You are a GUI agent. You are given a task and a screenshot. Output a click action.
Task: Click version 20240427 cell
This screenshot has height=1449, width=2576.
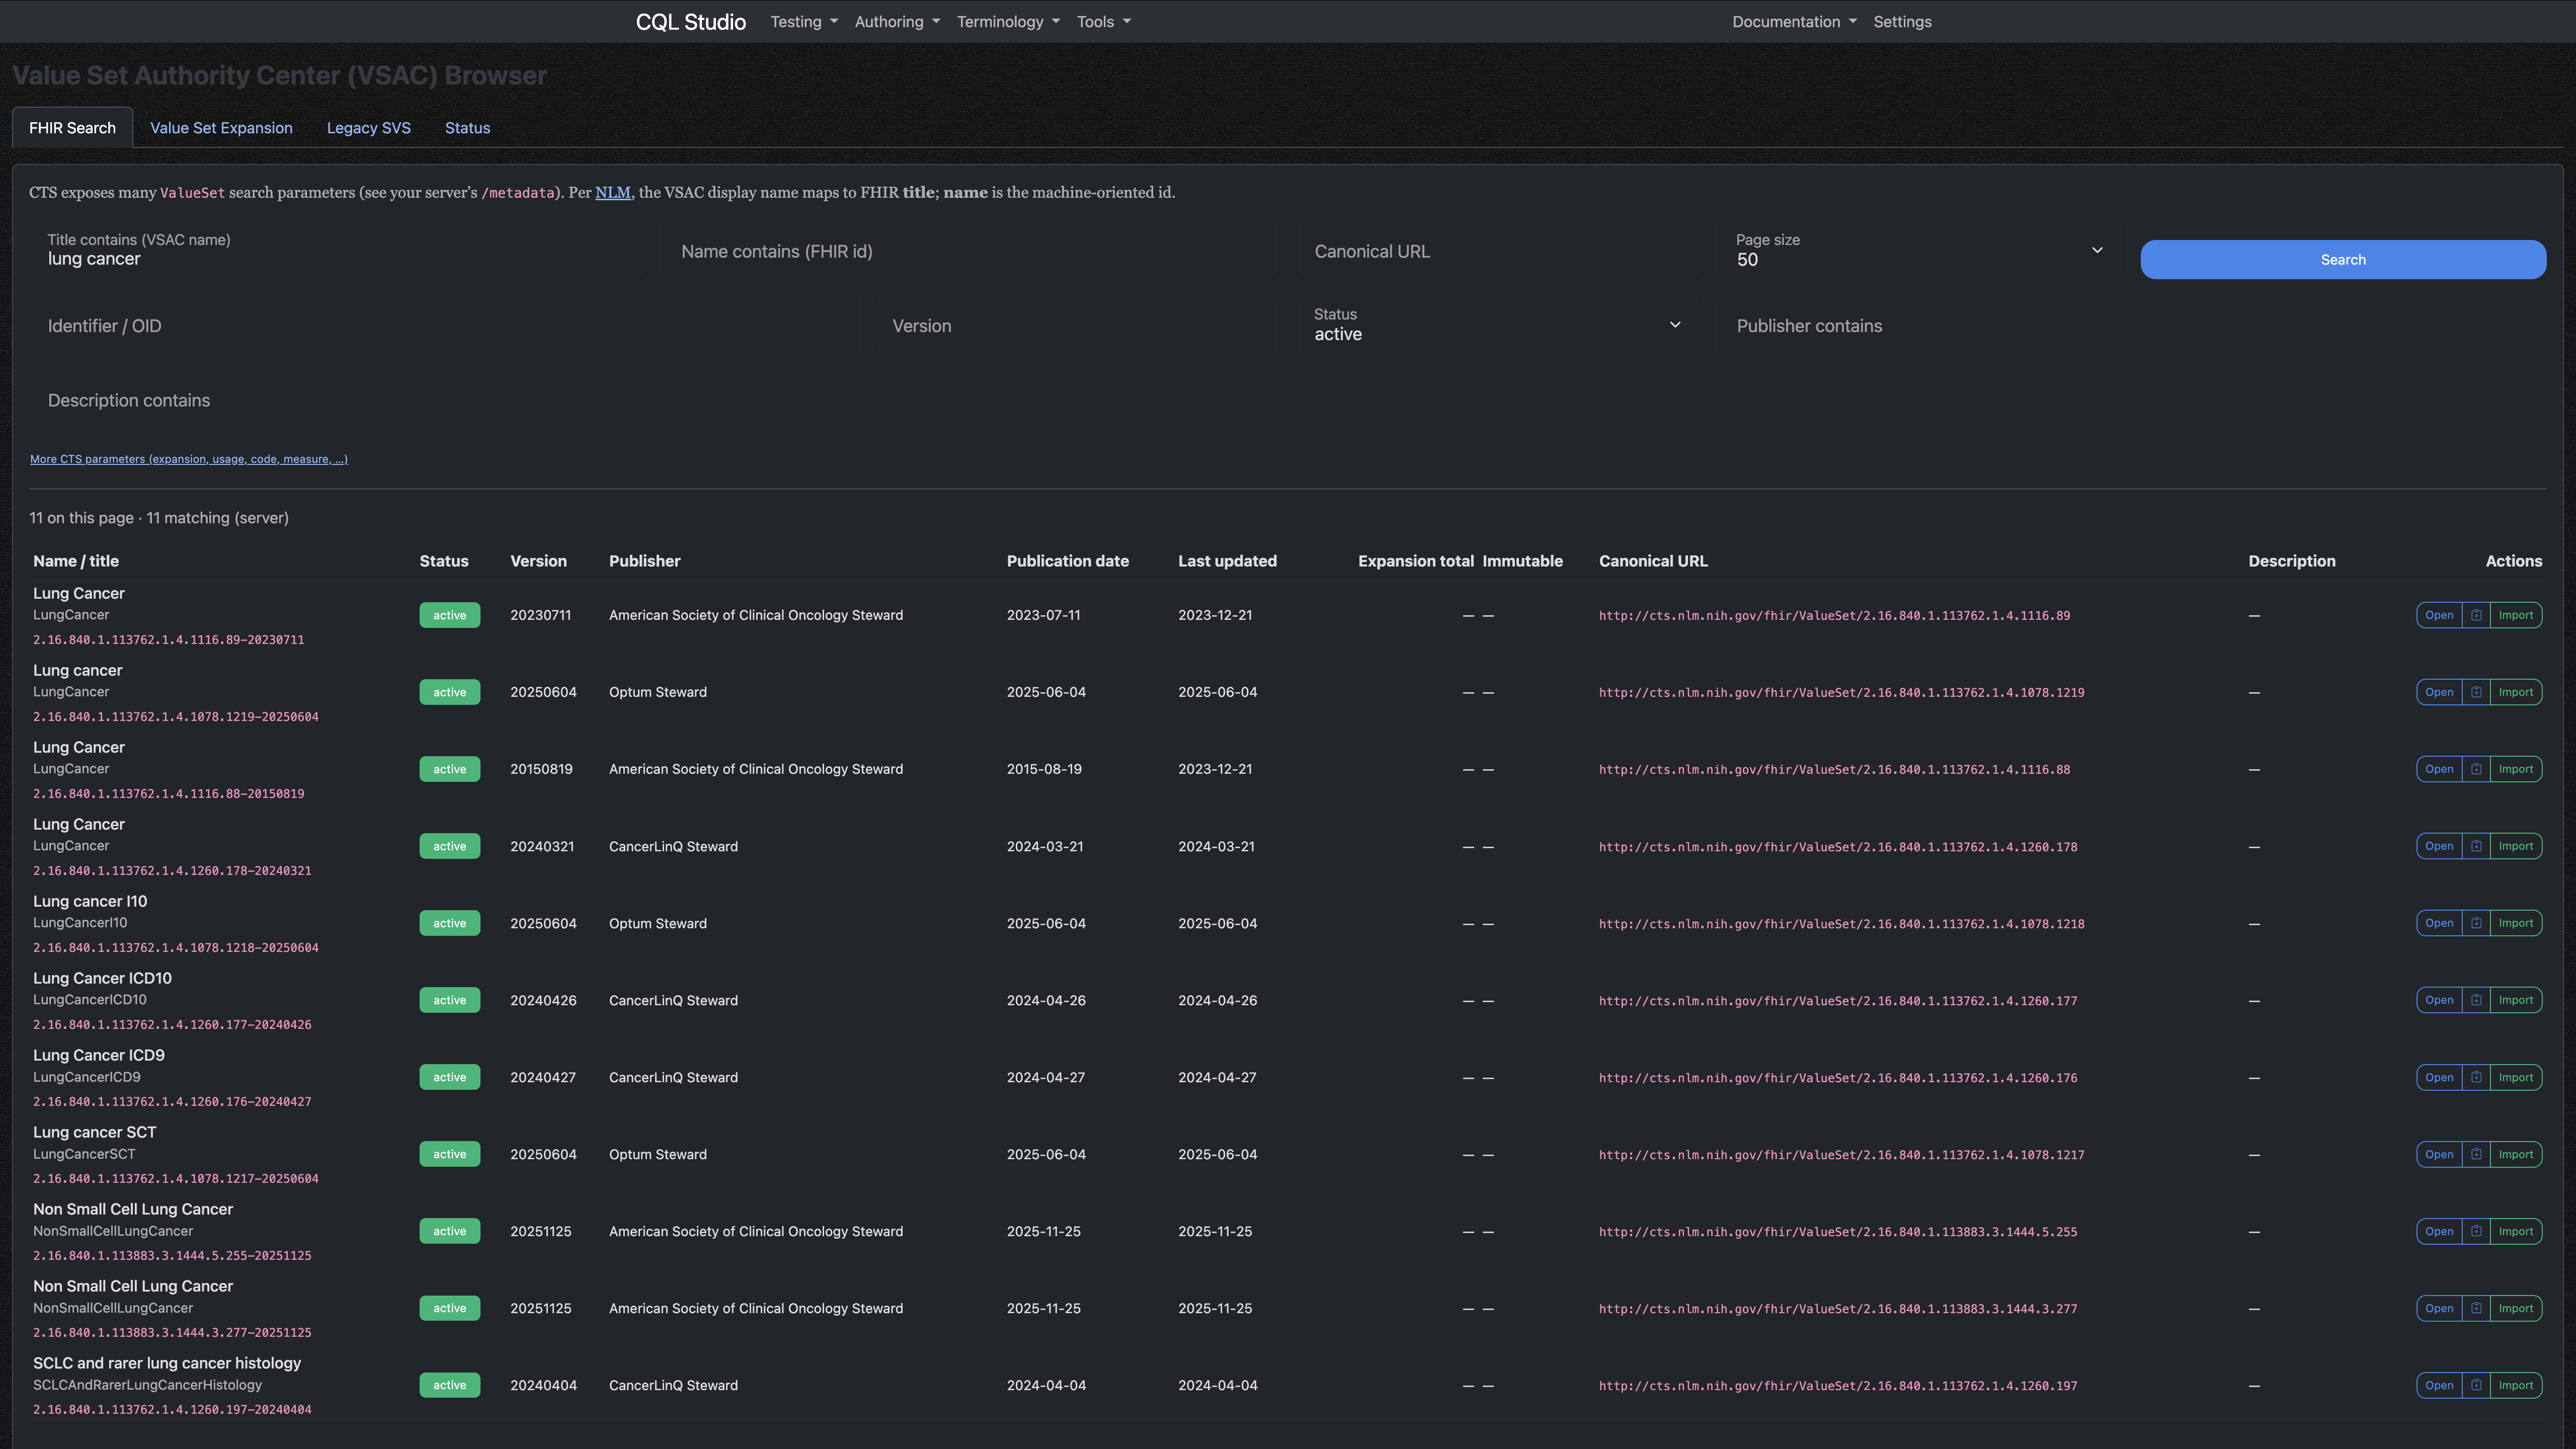click(543, 1077)
